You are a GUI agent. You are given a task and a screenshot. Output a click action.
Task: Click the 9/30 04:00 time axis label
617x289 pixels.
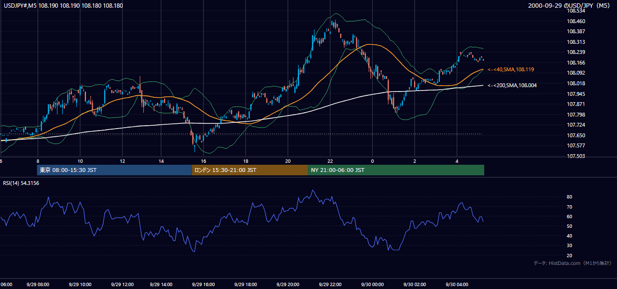point(457,285)
